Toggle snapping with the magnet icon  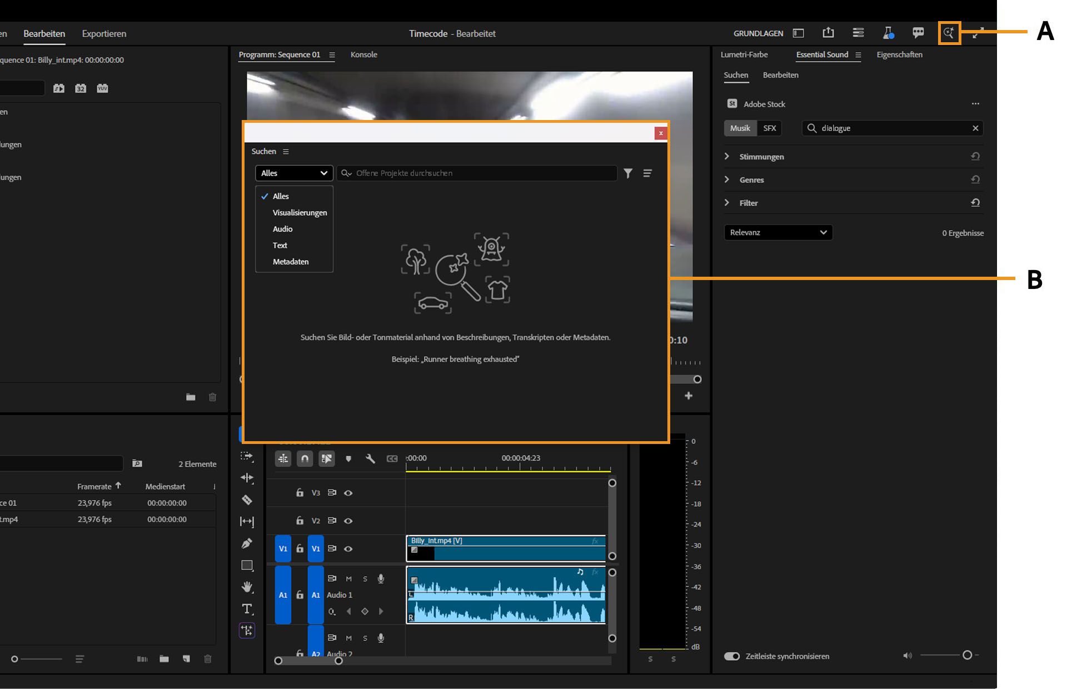(305, 459)
